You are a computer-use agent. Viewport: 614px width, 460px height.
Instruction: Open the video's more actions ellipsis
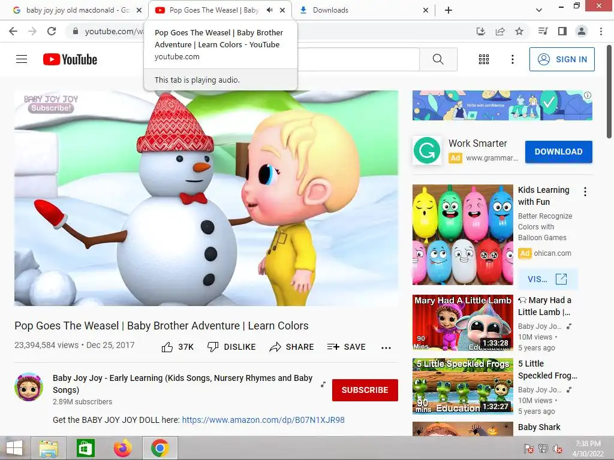[386, 347]
